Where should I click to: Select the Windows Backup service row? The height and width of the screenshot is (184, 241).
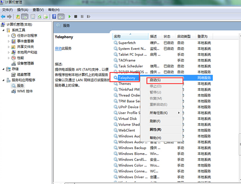163,148
